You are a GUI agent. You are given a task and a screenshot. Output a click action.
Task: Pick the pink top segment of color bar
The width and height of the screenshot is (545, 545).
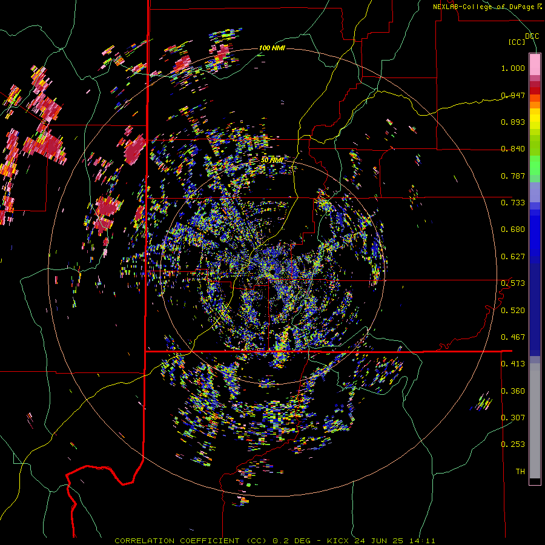[535, 64]
